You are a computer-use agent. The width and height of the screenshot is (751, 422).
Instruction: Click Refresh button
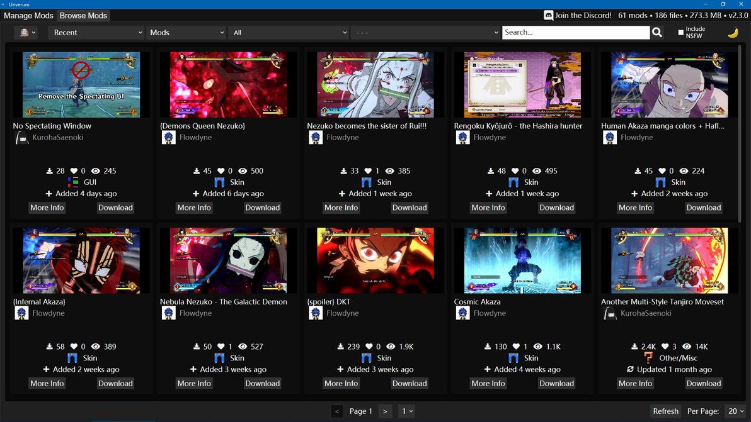tap(665, 411)
